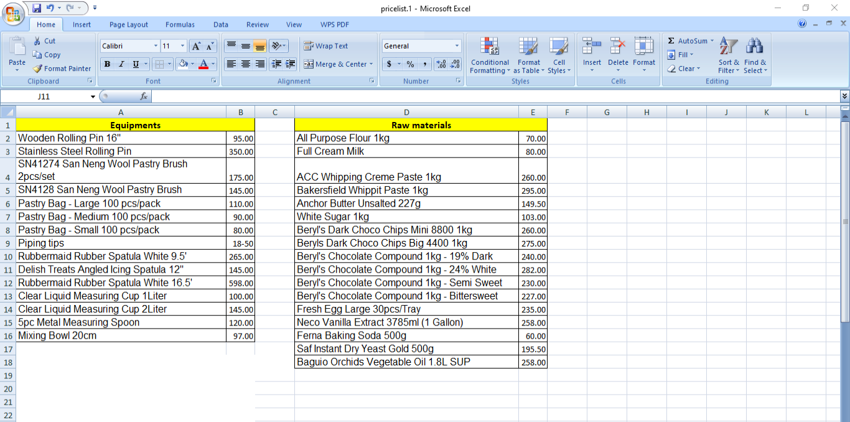Image resolution: width=850 pixels, height=422 pixels.
Task: Open Cell Styles gallery
Action: tap(559, 55)
